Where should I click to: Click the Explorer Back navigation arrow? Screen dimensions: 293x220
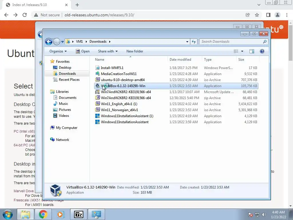tap(49, 42)
